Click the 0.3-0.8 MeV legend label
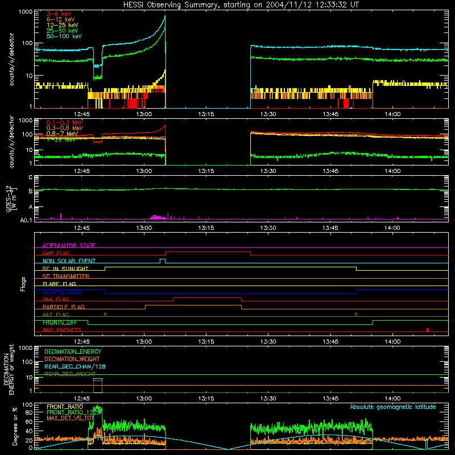The image size is (455, 455). [x=65, y=128]
